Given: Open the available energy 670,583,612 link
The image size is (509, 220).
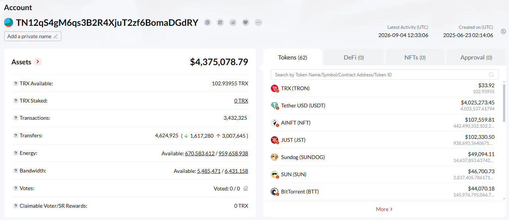Looking at the screenshot, I should tap(200, 153).
